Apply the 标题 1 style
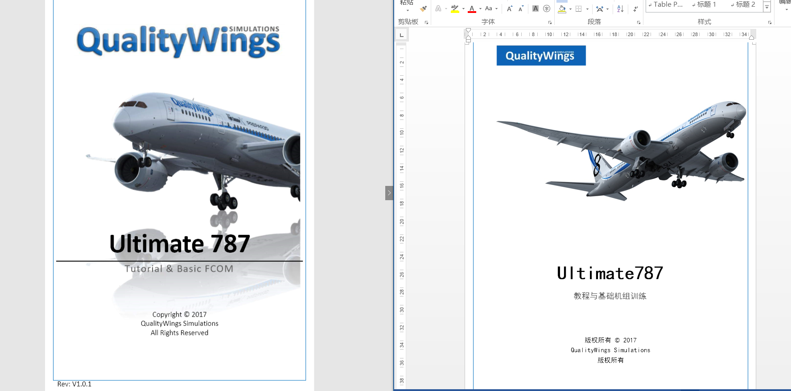This screenshot has width=791, height=391. click(704, 4)
